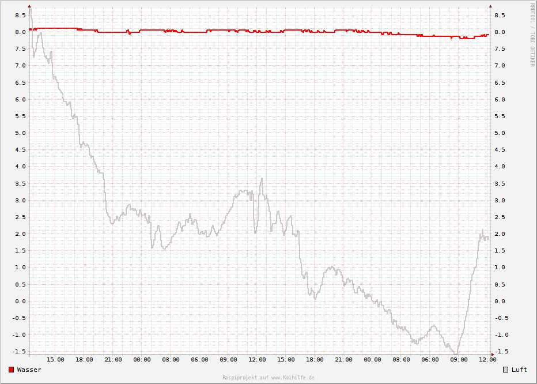Image resolution: width=537 pixels, height=384 pixels.
Task: Select the leftmost 15:00 time label
Action: [x=55, y=360]
